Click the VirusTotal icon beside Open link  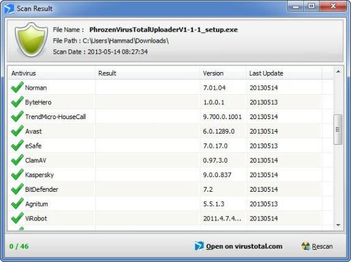tap(199, 246)
